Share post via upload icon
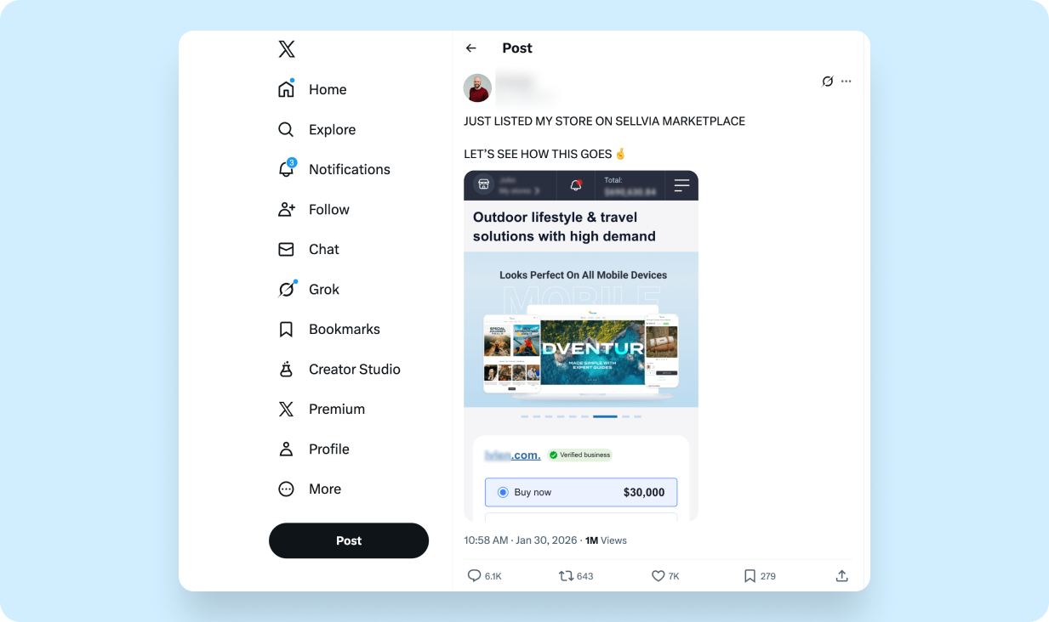 tap(841, 576)
